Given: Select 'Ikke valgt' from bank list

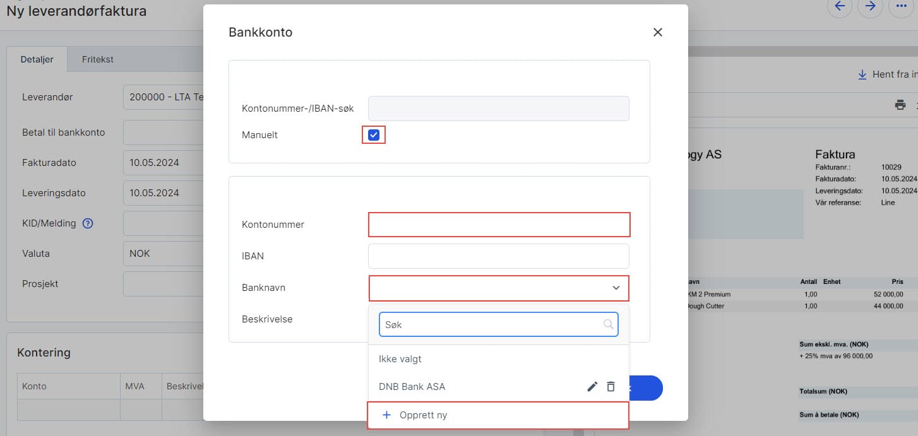Looking at the screenshot, I should pyautogui.click(x=400, y=359).
